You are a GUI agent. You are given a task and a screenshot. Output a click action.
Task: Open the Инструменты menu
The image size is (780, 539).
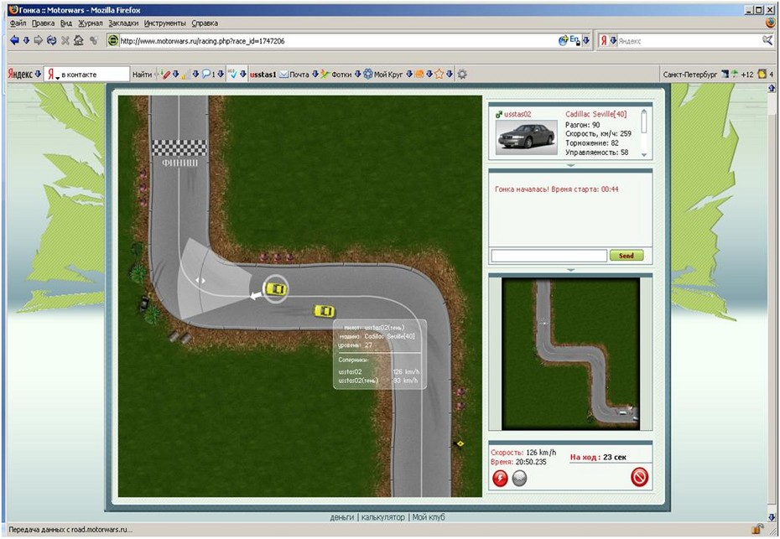tap(164, 23)
